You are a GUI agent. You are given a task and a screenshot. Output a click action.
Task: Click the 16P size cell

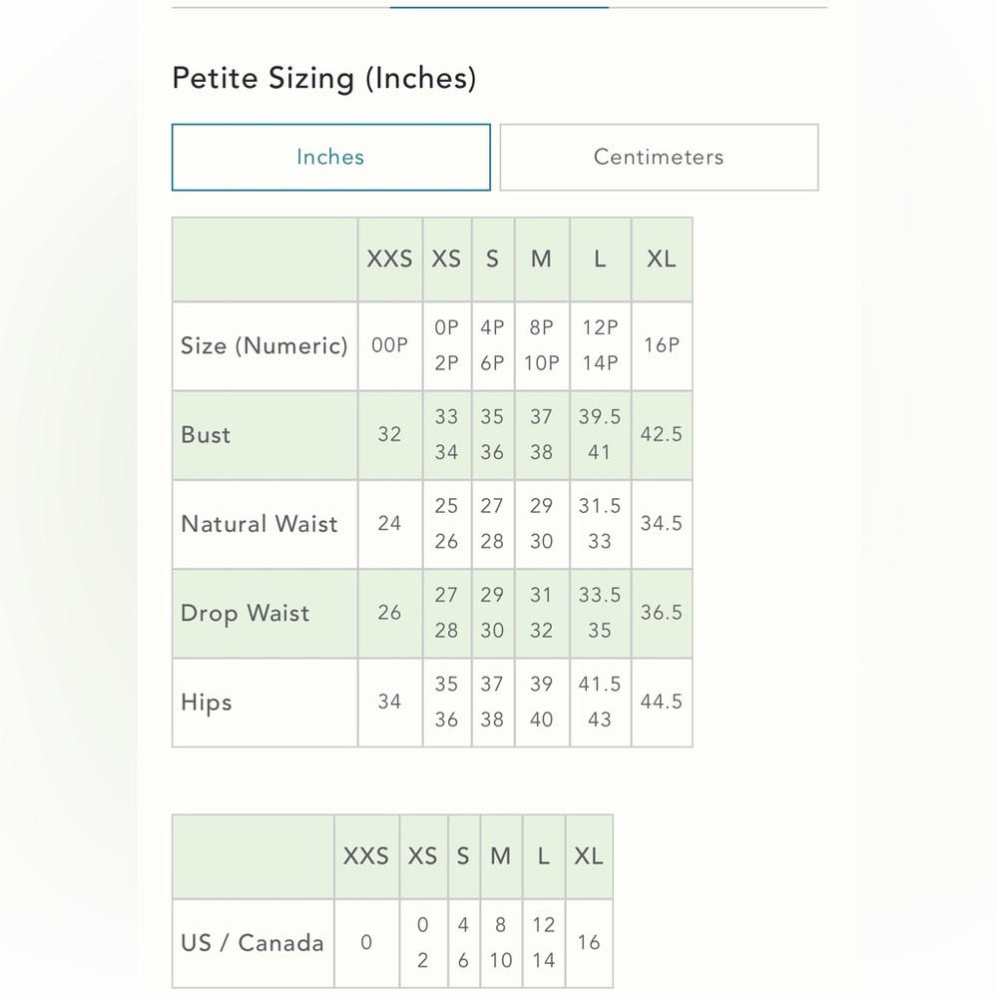pos(662,345)
